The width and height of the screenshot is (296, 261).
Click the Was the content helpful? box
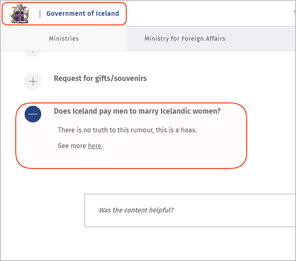pyautogui.click(x=190, y=210)
